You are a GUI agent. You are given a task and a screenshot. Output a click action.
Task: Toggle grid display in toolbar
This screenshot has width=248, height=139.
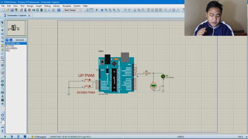point(91,10)
